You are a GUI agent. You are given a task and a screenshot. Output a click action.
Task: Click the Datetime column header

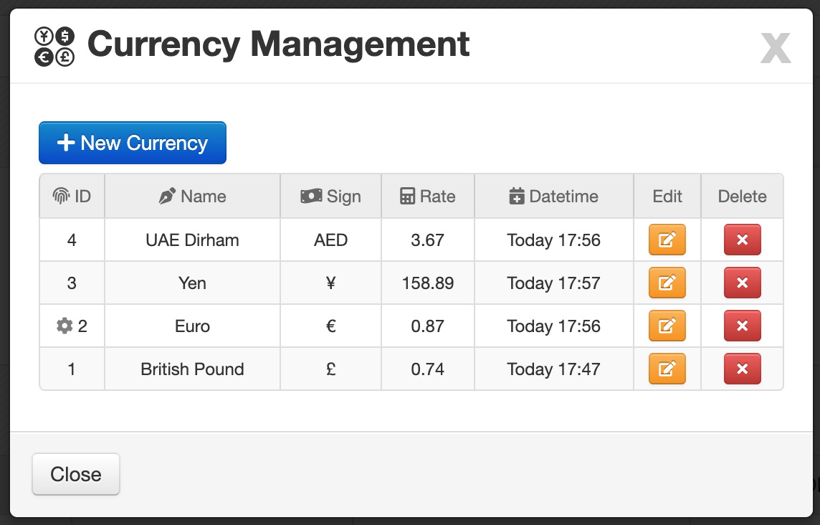point(554,197)
